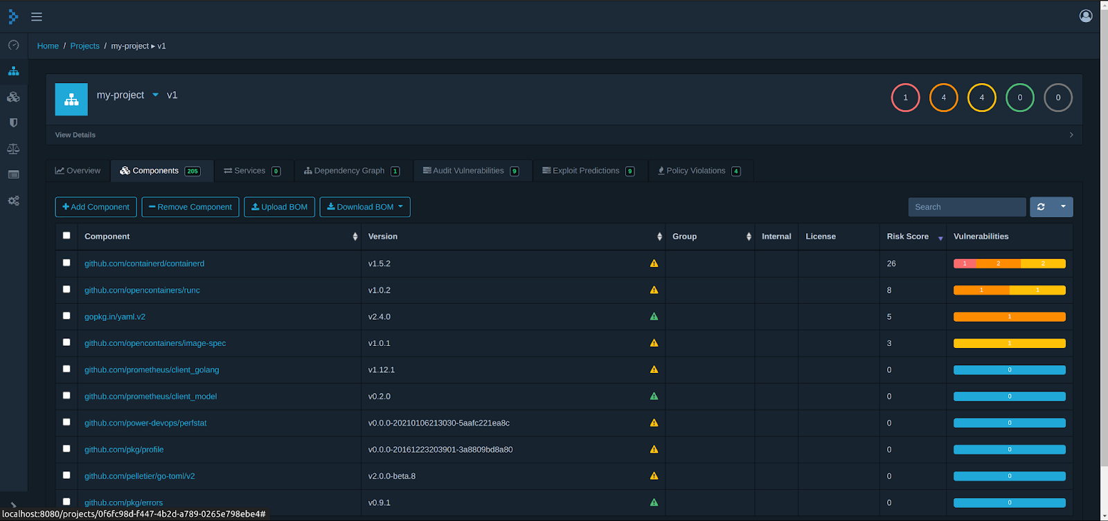Click the Add Component button
1108x521 pixels.
[x=96, y=207]
